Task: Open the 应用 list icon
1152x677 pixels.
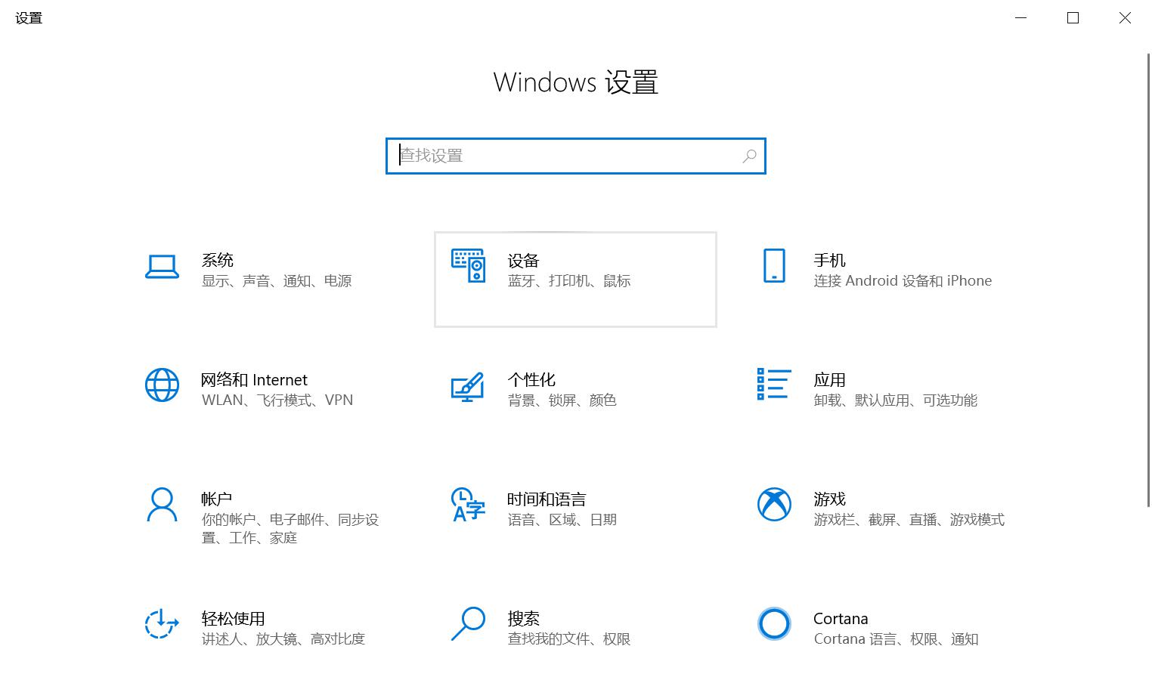Action: (774, 384)
